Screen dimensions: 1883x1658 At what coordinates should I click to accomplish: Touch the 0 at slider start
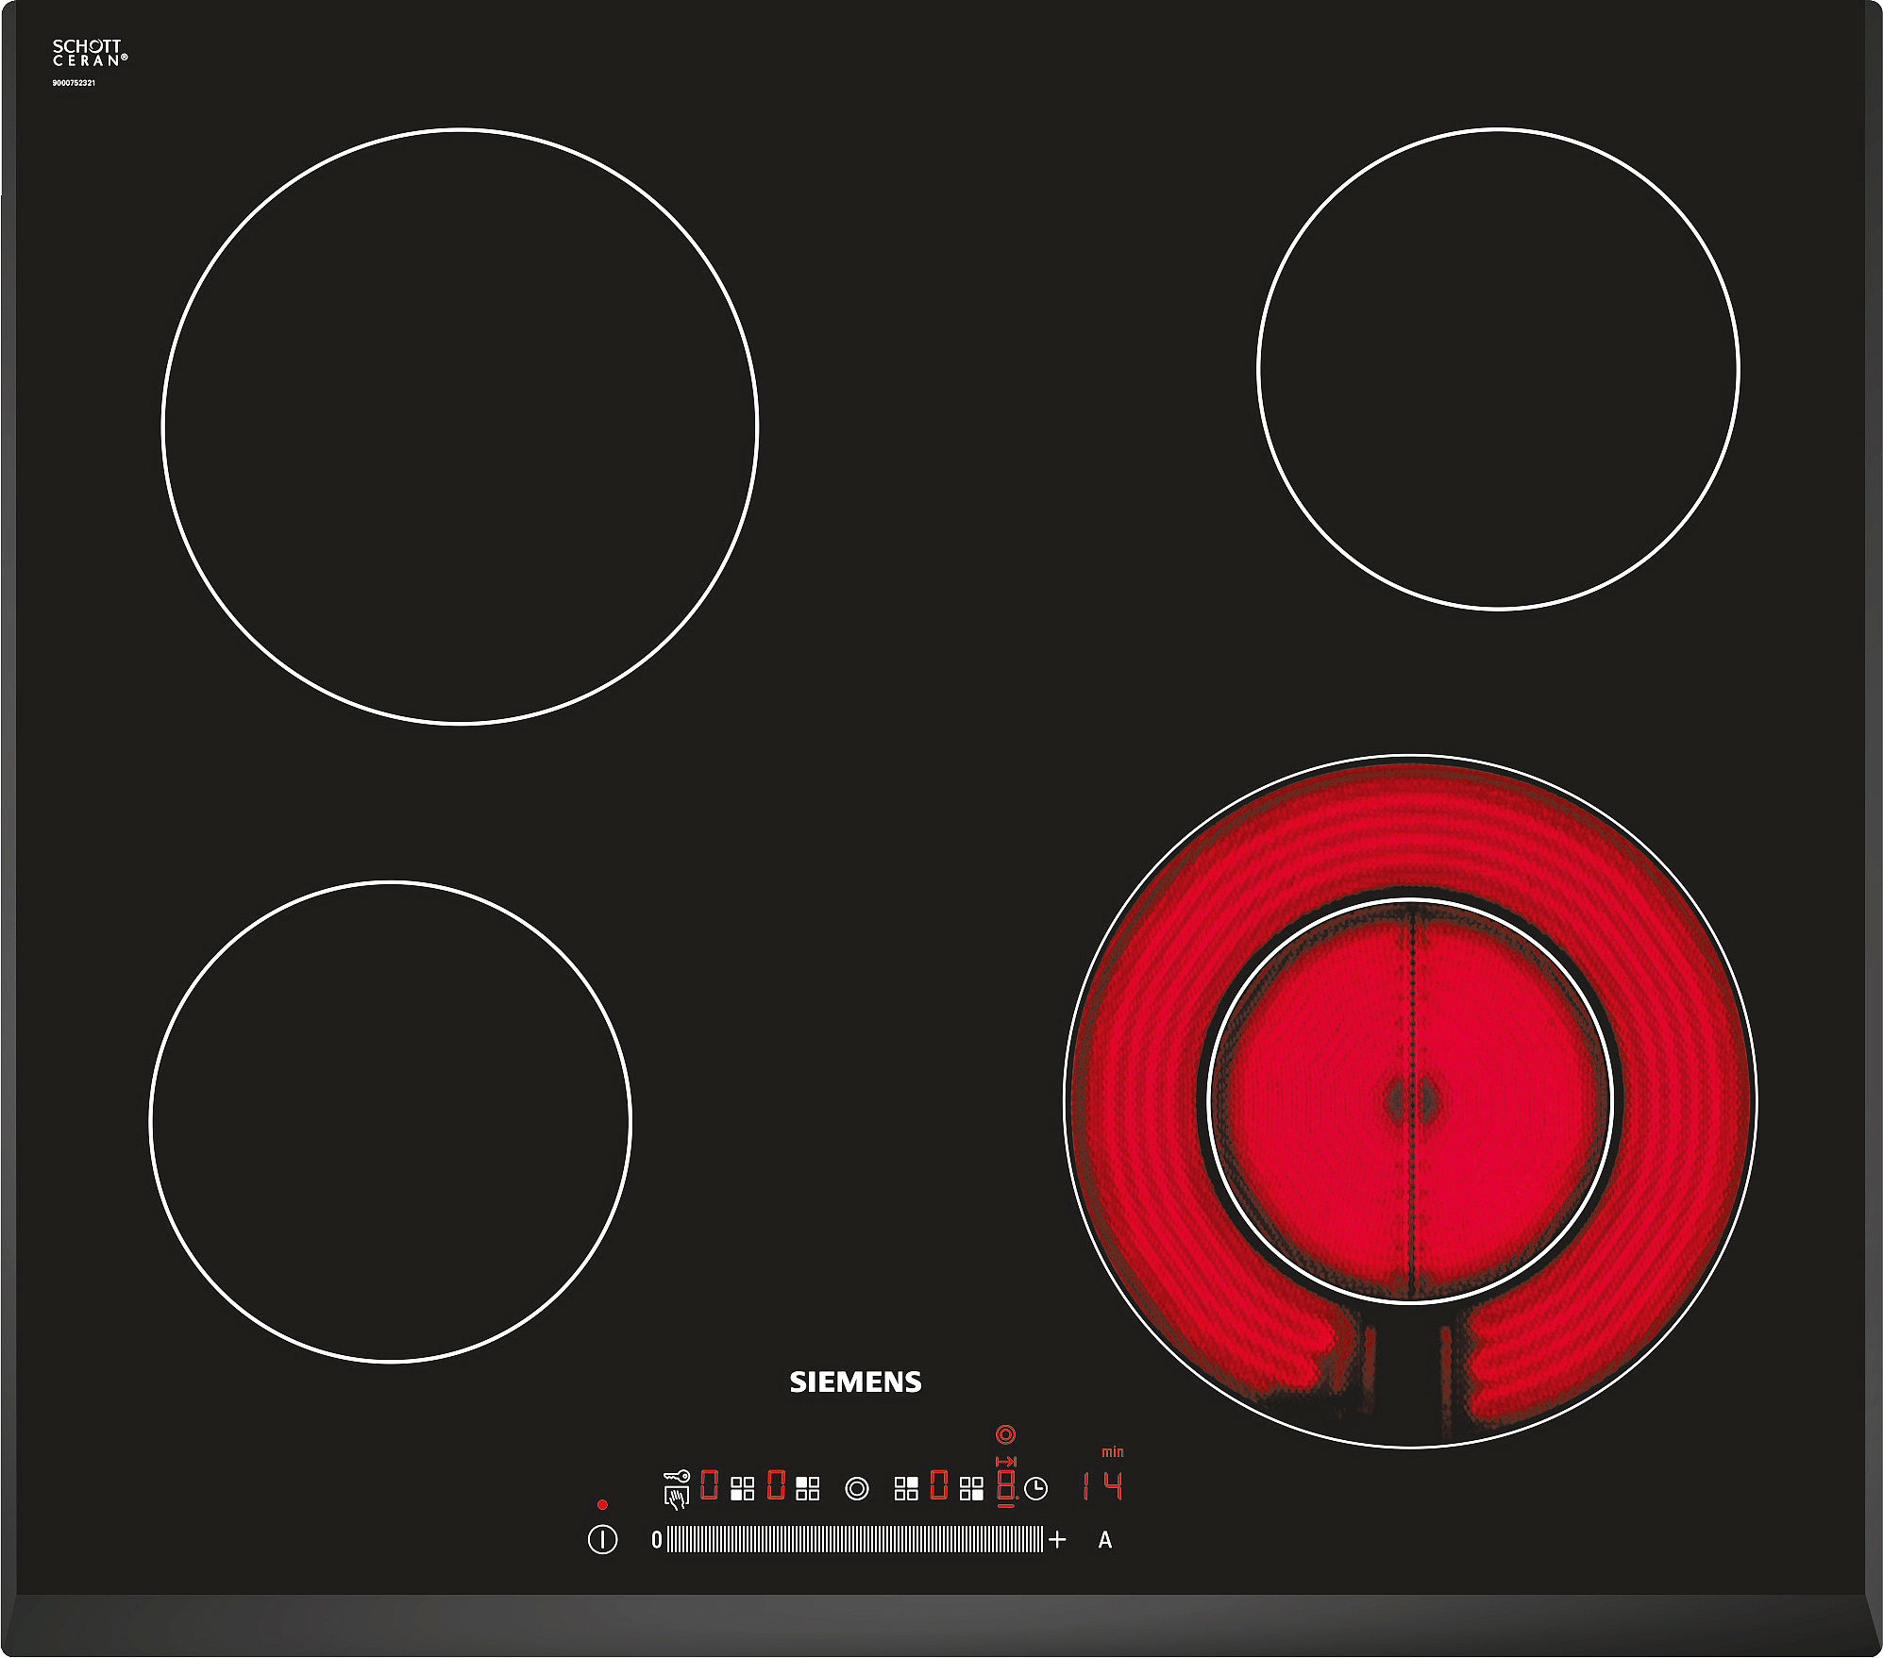tap(657, 1540)
